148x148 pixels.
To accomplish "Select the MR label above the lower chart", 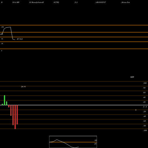I will 132,77.
